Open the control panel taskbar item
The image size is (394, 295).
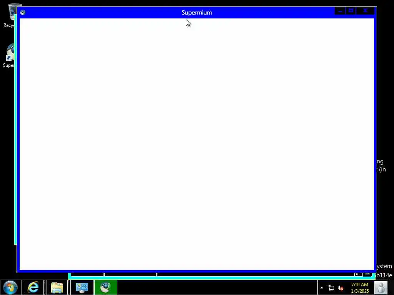click(82, 287)
